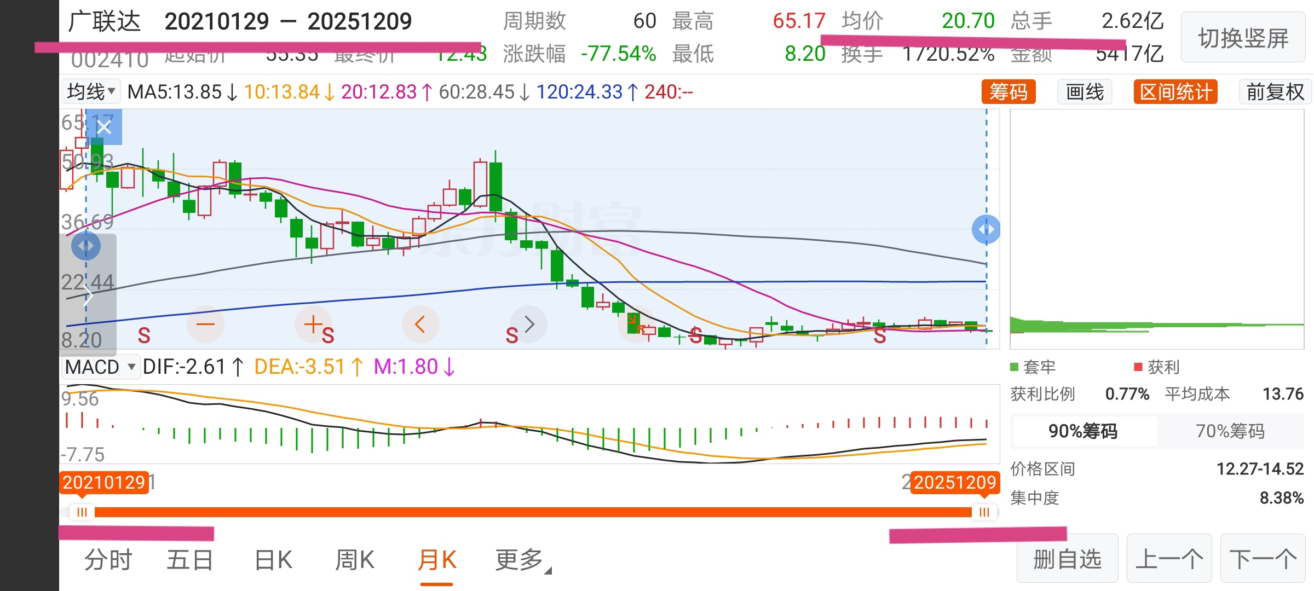Screen dimensions: 1314x591
Task: Click the 删自选 button
Action: point(1067,559)
